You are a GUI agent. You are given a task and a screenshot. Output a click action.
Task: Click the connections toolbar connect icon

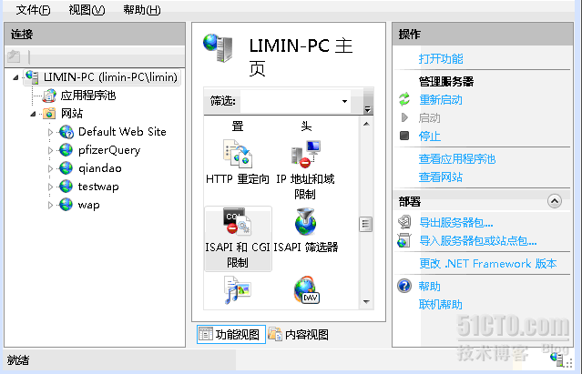14,56
